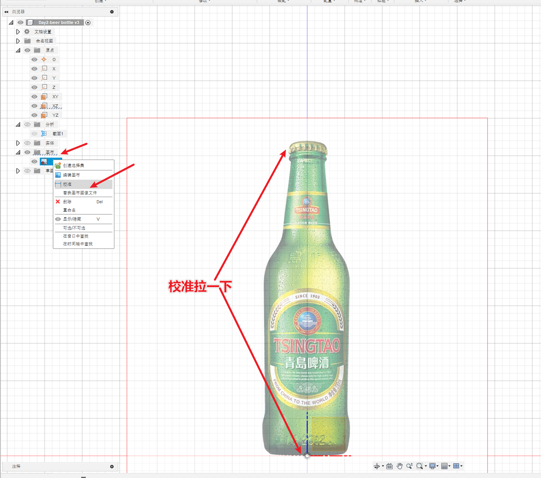This screenshot has height=478, width=541.
Task: Click the Viewports layout icon
Action: pyautogui.click(x=456, y=466)
